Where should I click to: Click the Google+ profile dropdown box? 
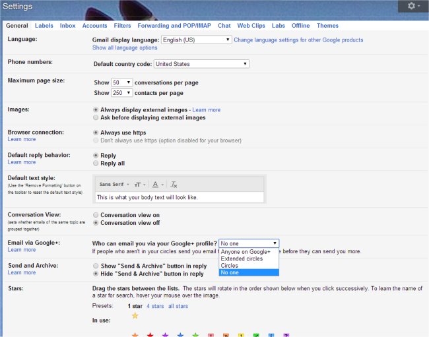point(249,243)
